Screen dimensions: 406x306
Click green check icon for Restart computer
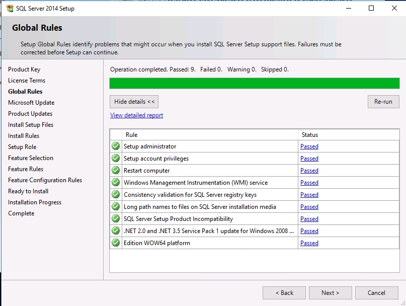click(x=116, y=170)
